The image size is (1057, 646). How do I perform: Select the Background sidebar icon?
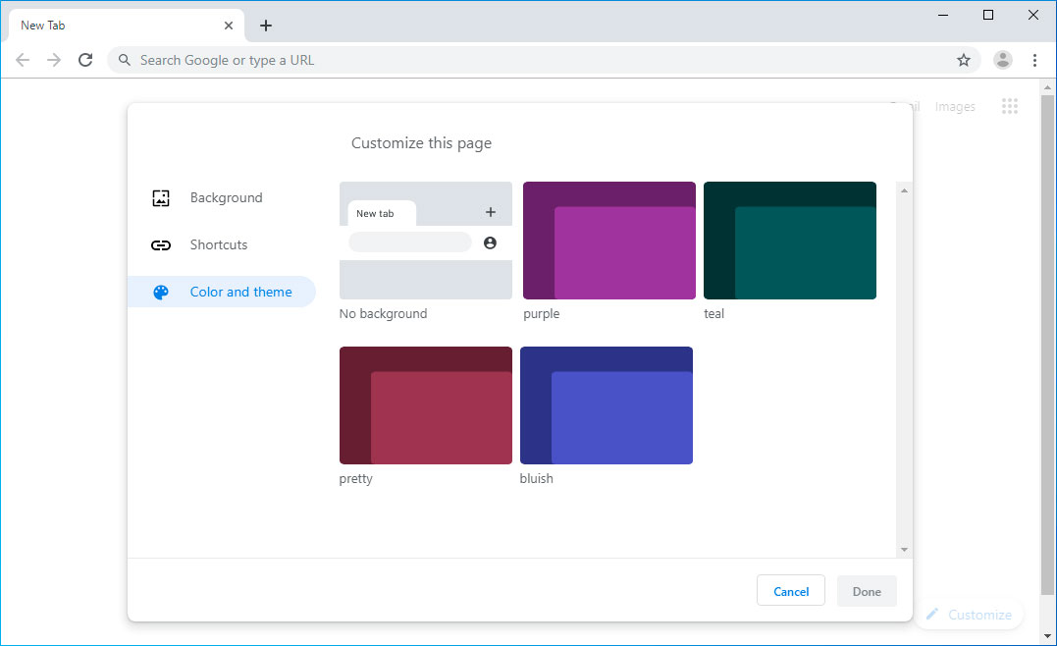pos(161,197)
